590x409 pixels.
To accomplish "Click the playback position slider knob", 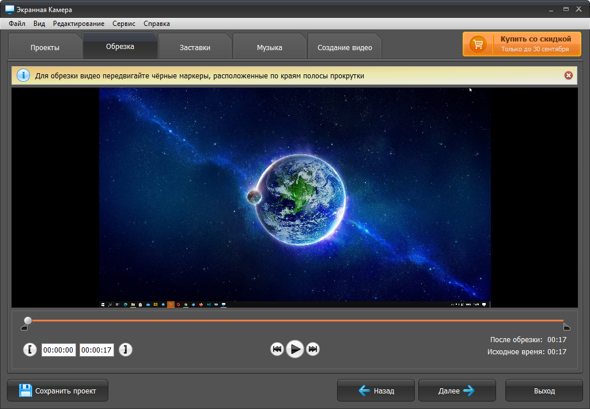I will coord(28,321).
